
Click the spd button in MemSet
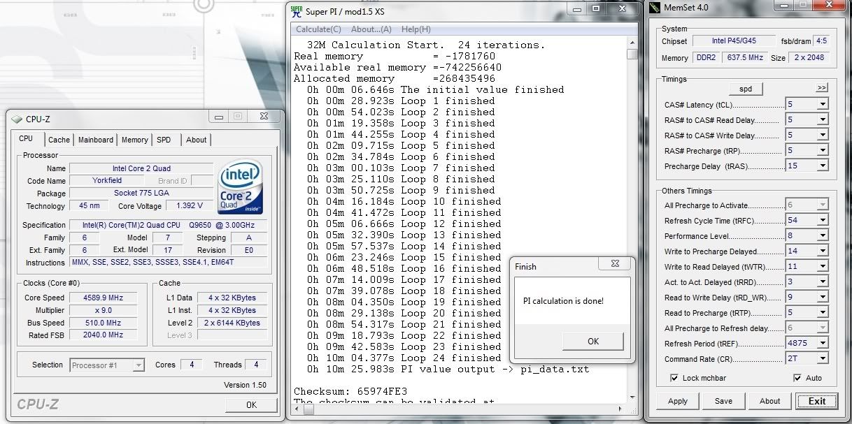coord(746,89)
